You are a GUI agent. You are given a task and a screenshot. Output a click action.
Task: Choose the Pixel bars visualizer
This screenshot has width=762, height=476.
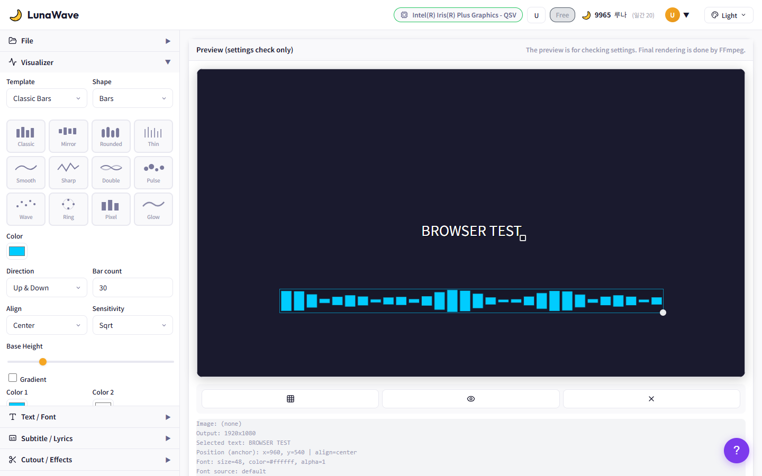tap(111, 209)
